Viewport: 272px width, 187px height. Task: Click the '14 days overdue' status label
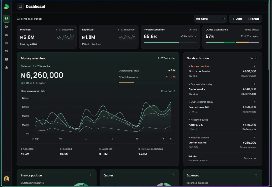pyautogui.click(x=200, y=66)
